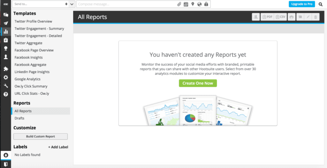Open Assignments clipboard sidebar icon
Screen dimensions: 327x168
coord(6,40)
